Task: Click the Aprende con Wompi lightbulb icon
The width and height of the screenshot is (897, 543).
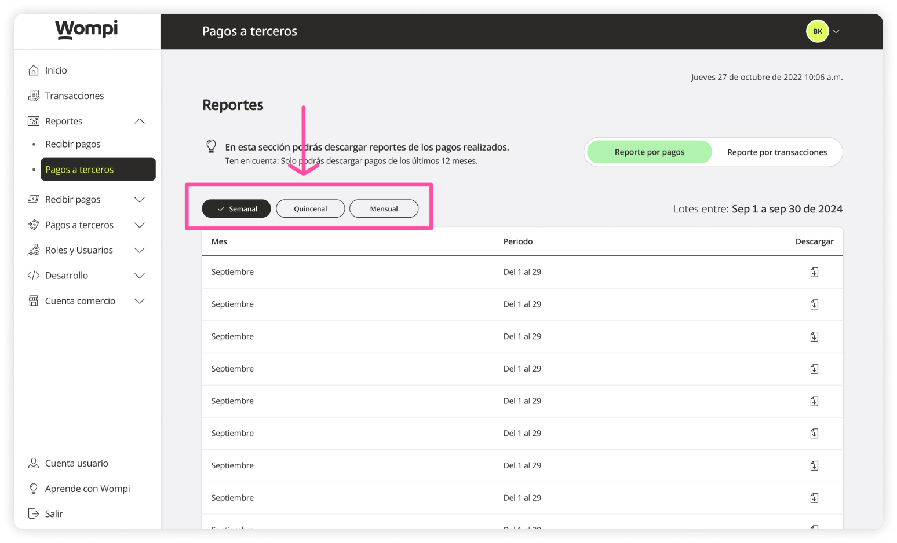Action: coord(34,488)
